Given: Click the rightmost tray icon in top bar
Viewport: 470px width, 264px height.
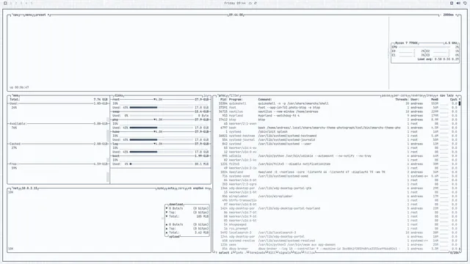Looking at the screenshot, I should (465, 3).
